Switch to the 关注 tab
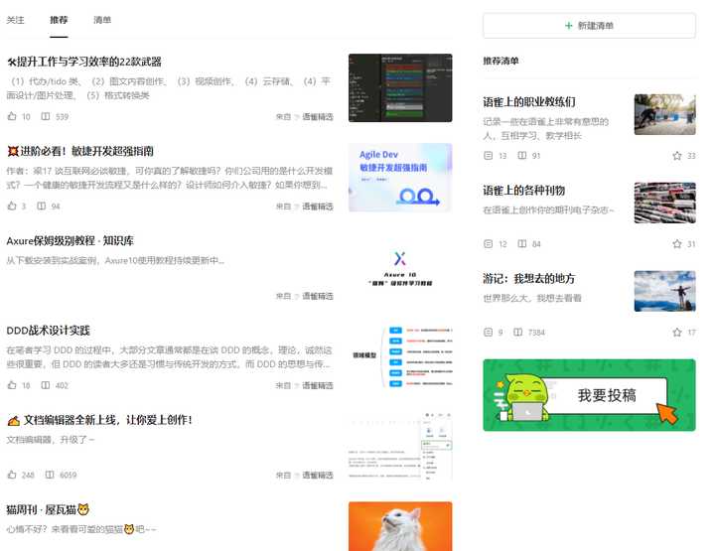Image resolution: width=715 pixels, height=551 pixels. pyautogui.click(x=15, y=20)
